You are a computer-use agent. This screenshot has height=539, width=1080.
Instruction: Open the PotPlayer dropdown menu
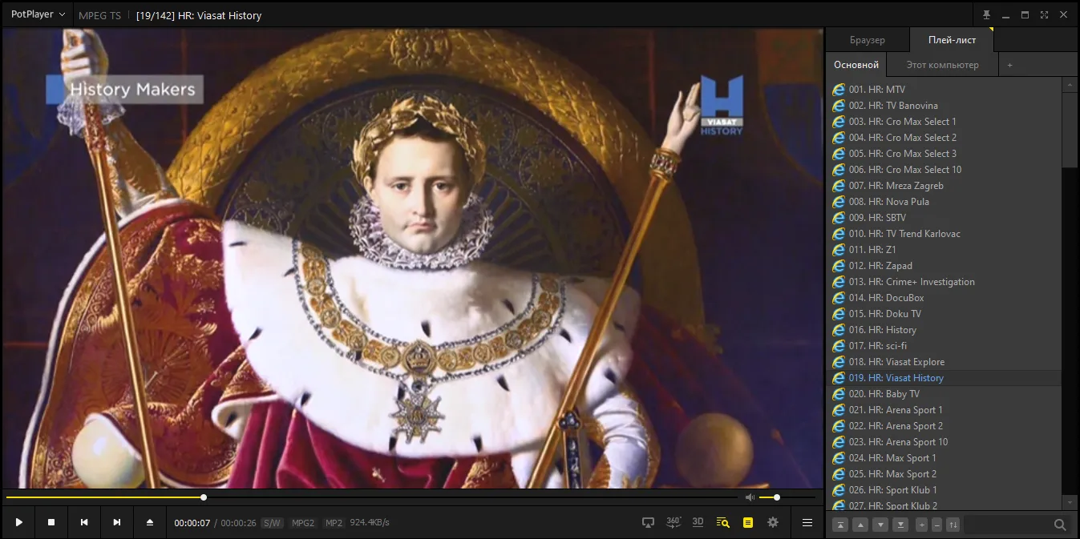point(38,14)
